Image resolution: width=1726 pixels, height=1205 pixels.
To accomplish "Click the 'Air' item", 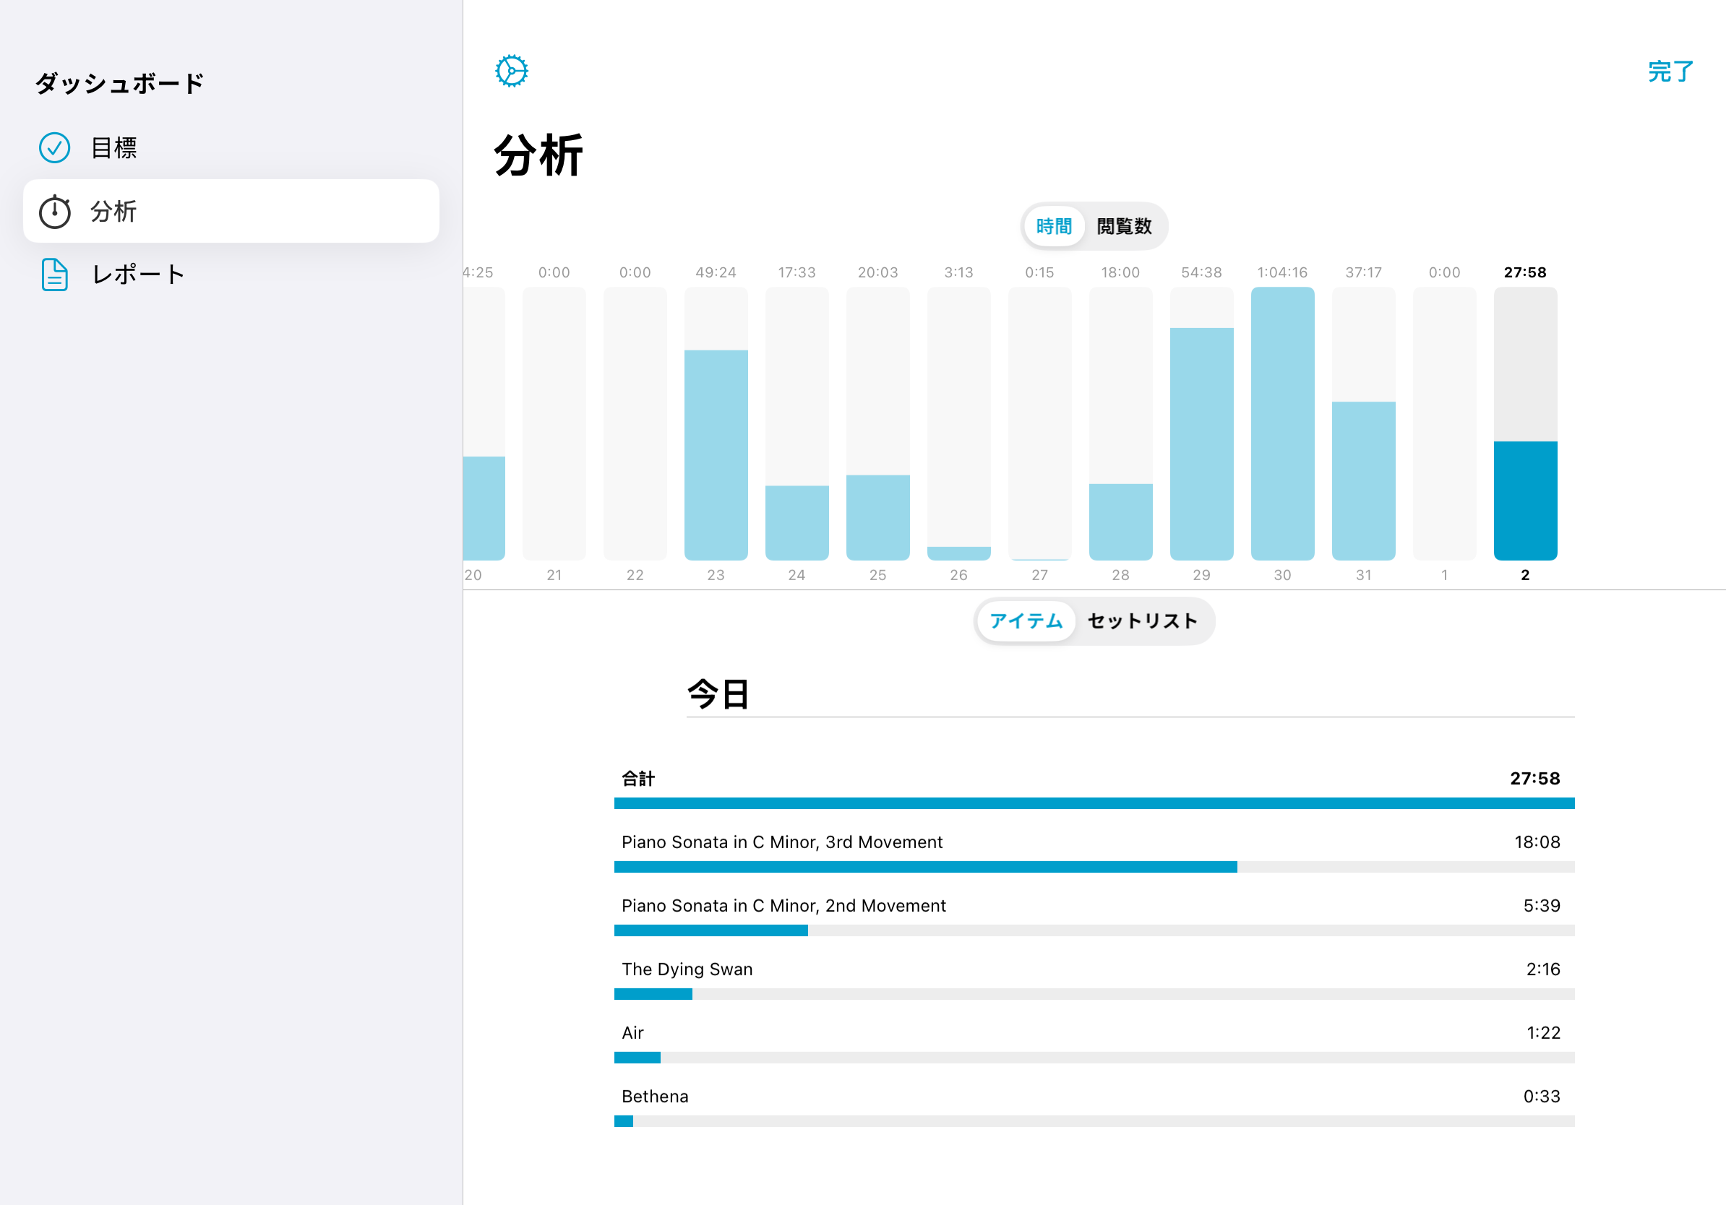I will coord(633,1033).
